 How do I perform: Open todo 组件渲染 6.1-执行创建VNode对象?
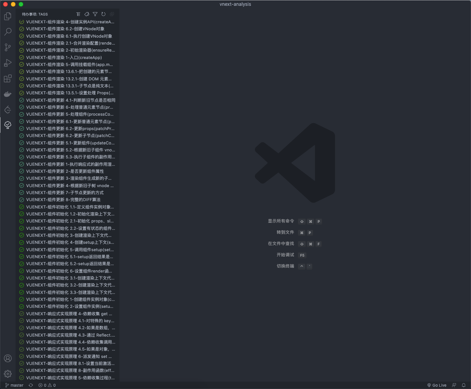(x=68, y=36)
